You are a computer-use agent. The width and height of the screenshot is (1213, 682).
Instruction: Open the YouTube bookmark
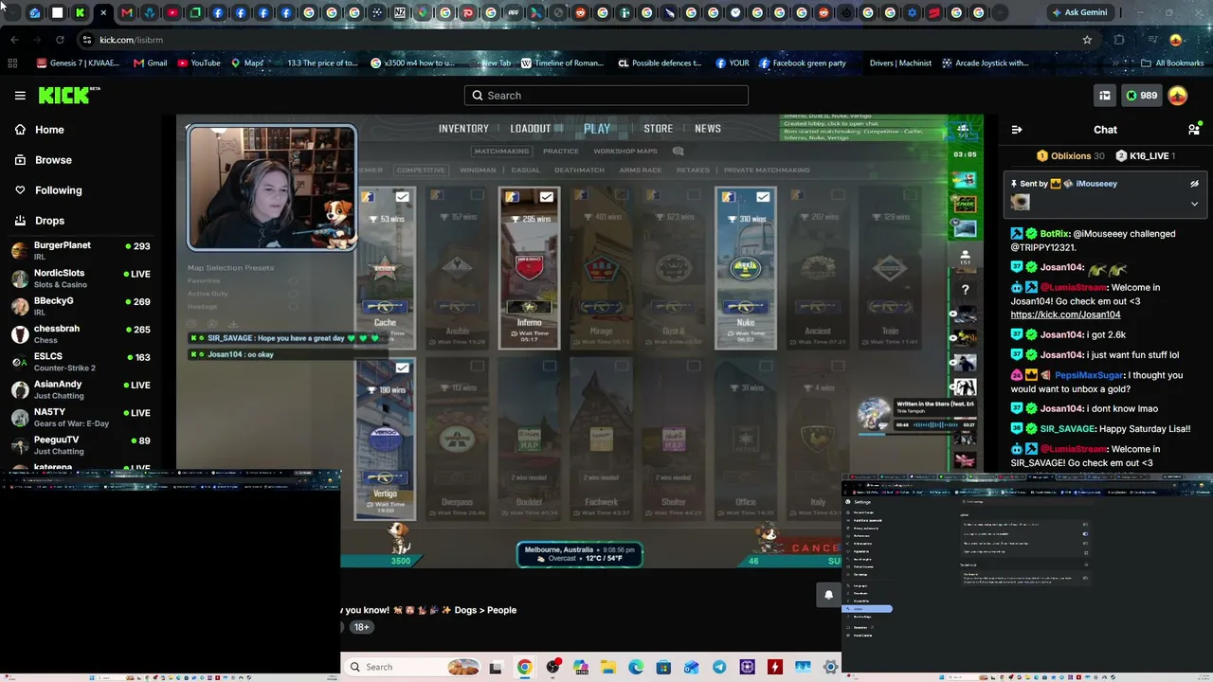click(199, 63)
